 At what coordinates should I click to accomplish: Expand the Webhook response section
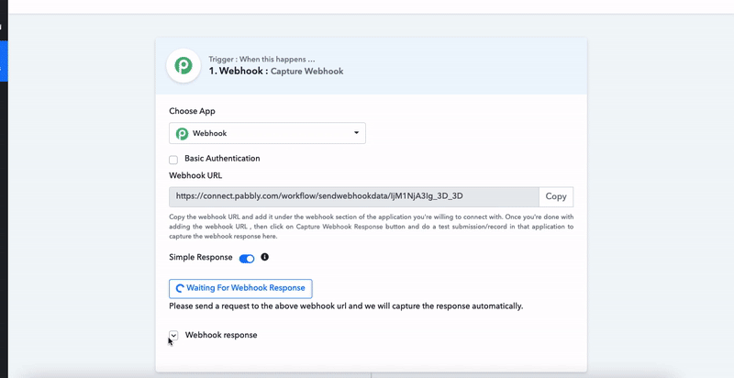173,335
